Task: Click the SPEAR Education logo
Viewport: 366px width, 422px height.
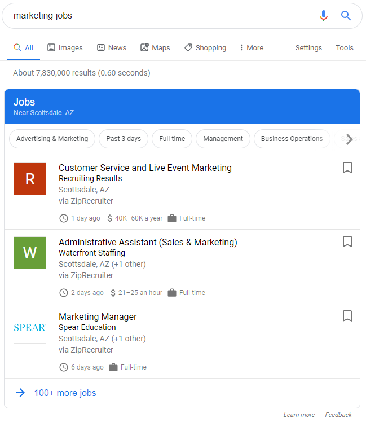Action: coord(30,327)
